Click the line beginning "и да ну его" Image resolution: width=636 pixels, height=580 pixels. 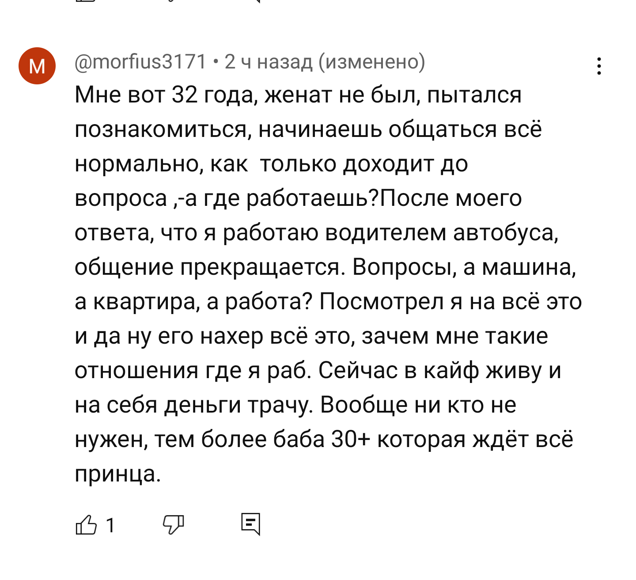(x=311, y=336)
